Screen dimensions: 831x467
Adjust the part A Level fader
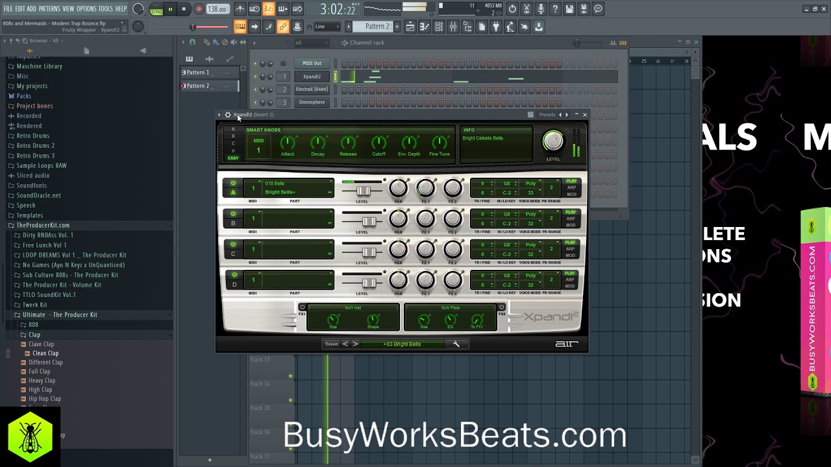click(x=364, y=191)
